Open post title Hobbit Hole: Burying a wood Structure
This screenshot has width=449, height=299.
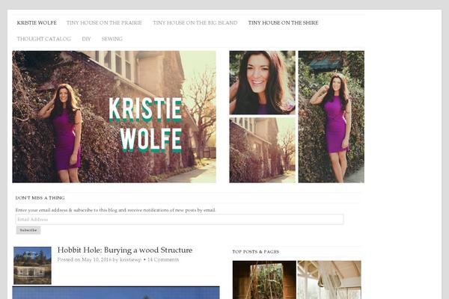pyautogui.click(x=125, y=250)
